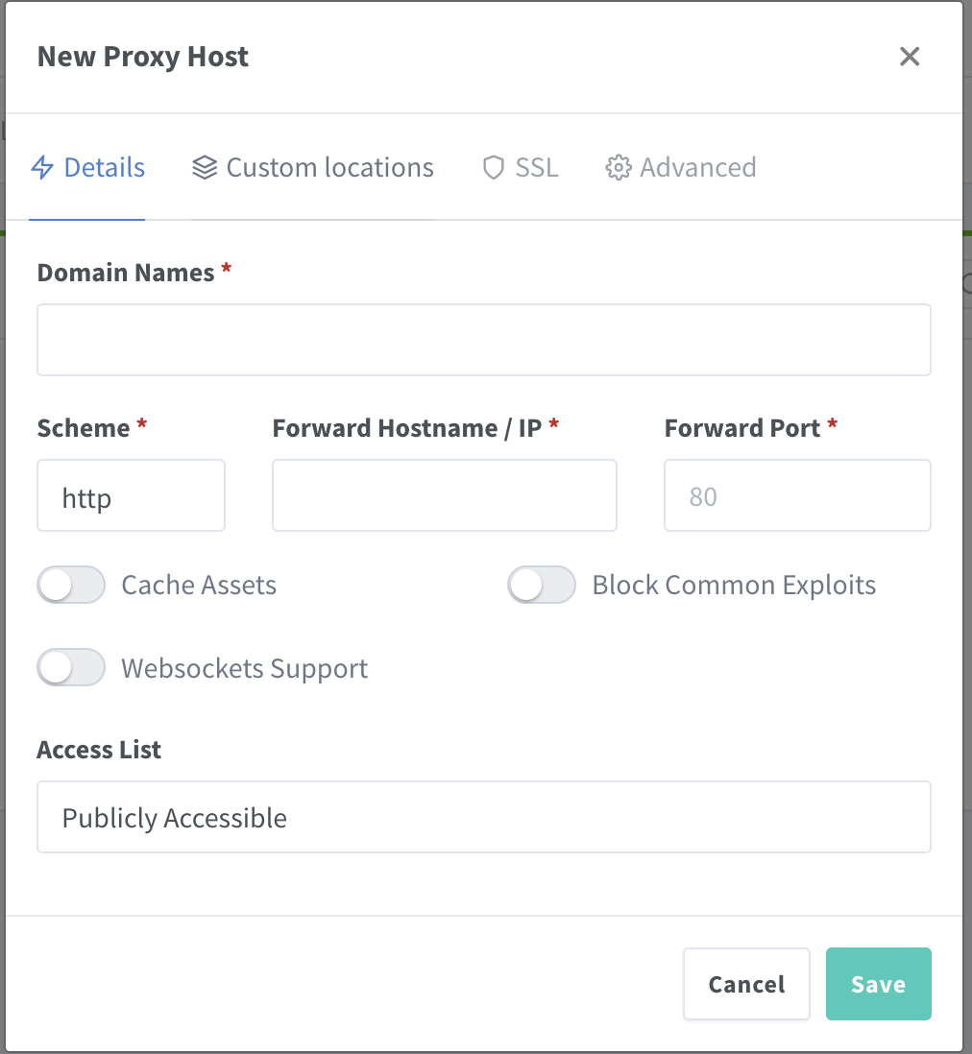Click the layers icon for Custom locations

point(205,168)
